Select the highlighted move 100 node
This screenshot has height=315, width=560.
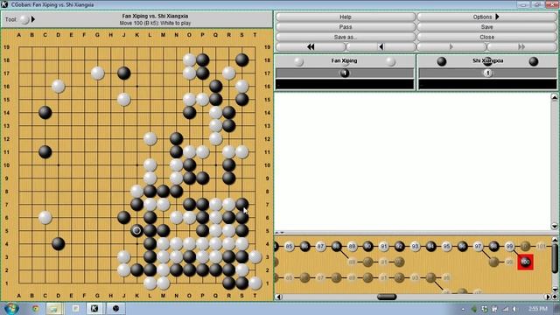pos(525,262)
